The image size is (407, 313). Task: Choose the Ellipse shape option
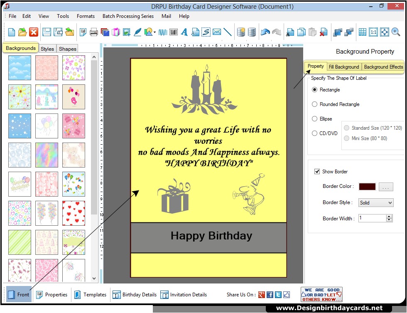tap(314, 118)
